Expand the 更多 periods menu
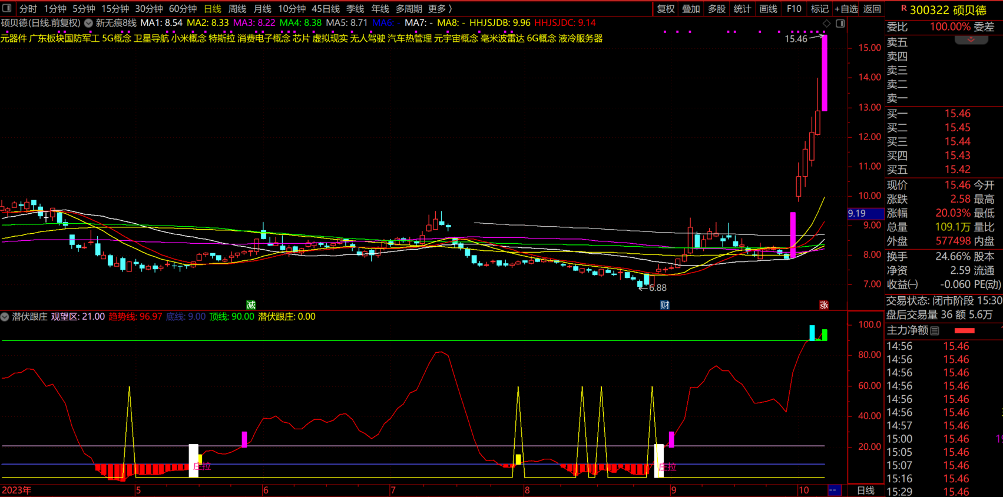 tap(439, 9)
